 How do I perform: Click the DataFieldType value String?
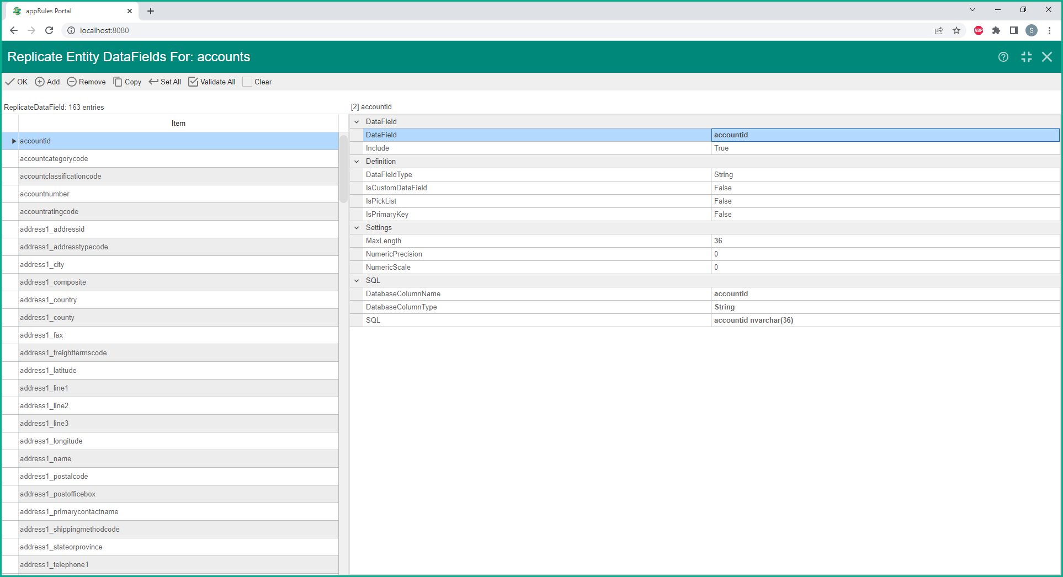pyautogui.click(x=885, y=174)
